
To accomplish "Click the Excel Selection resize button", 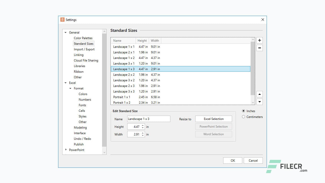I will (213, 119).
